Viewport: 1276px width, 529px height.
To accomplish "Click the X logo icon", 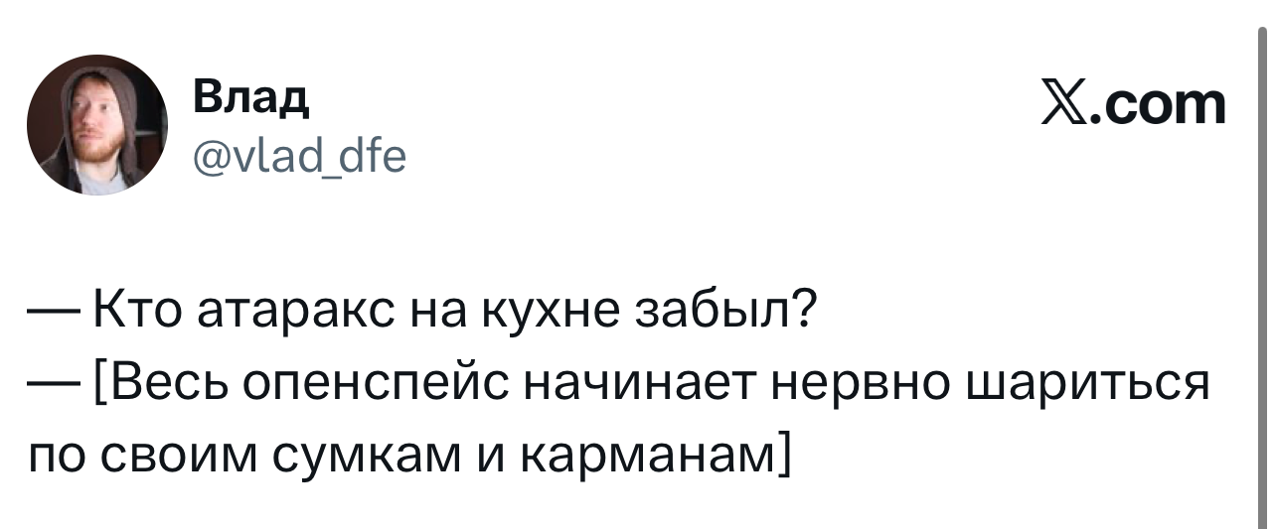I will [x=1064, y=104].
